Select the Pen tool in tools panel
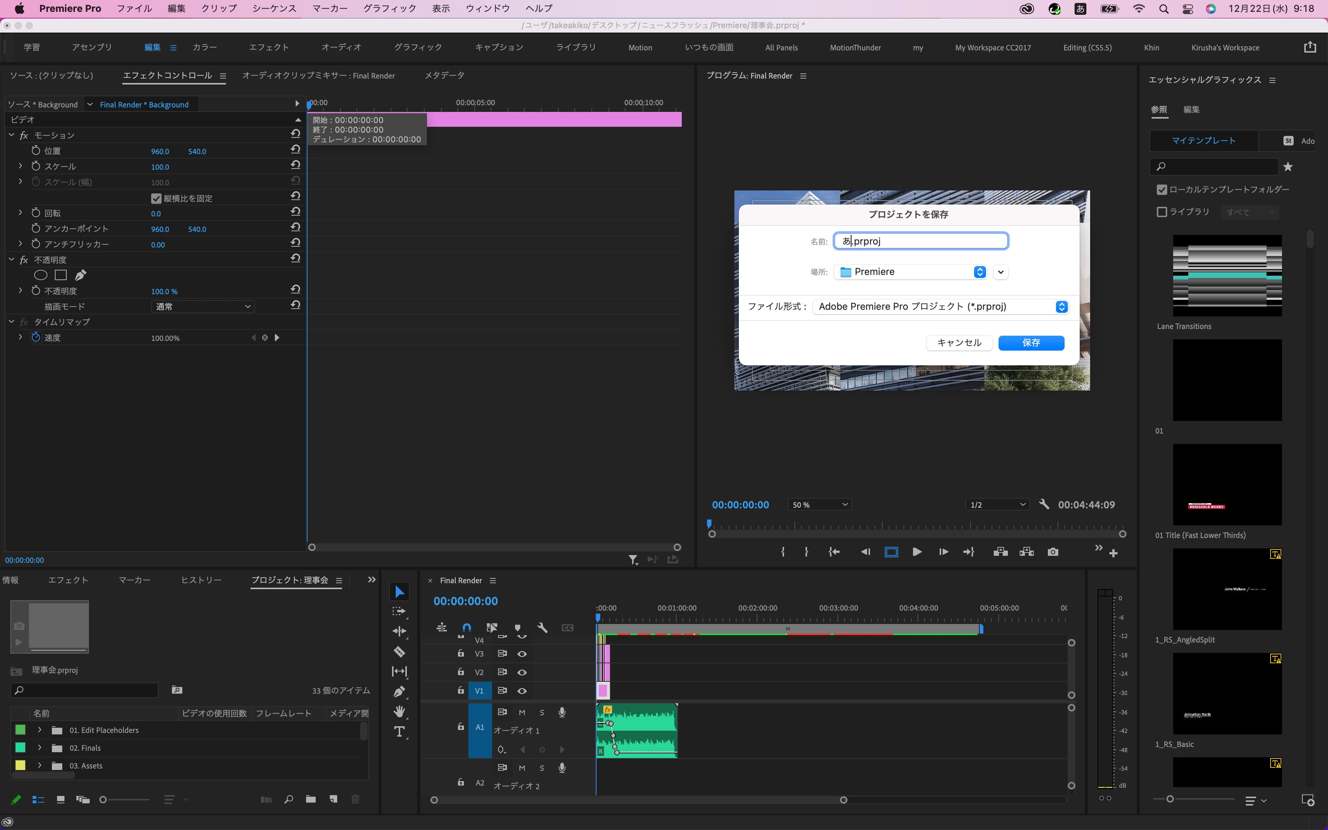This screenshot has height=830, width=1328. pyautogui.click(x=399, y=692)
